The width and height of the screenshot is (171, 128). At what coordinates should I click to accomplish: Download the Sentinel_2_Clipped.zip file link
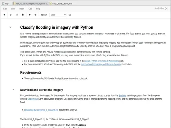click(x=41, y=110)
